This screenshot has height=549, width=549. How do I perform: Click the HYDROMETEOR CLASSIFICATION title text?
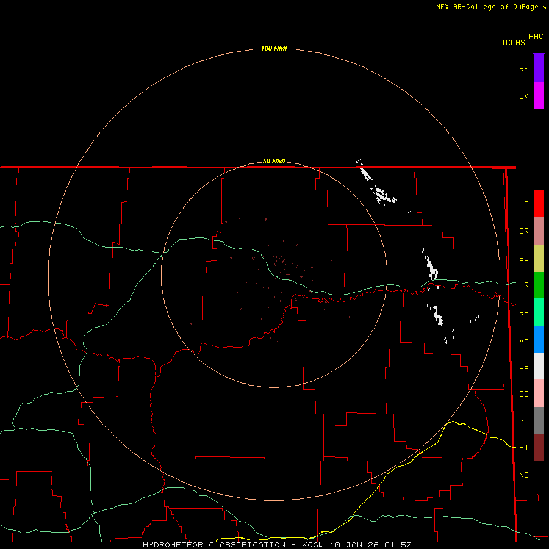click(214, 545)
